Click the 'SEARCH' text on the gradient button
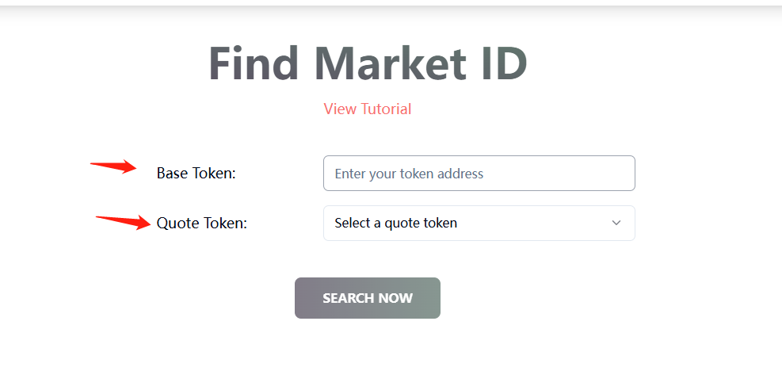 click(347, 299)
